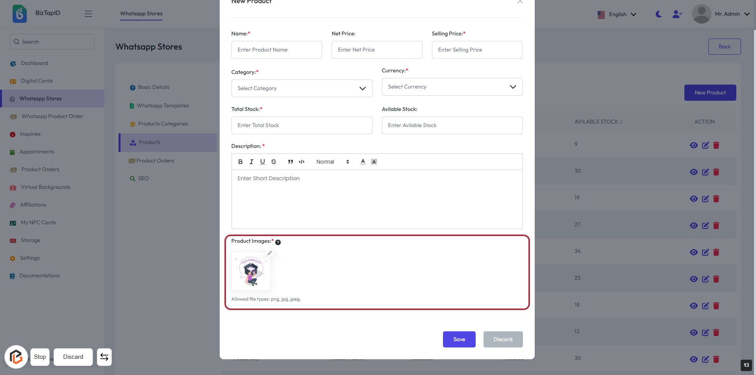Image resolution: width=756 pixels, height=375 pixels.
Task: Toggle underline formatting in description toolbar
Action: point(263,162)
